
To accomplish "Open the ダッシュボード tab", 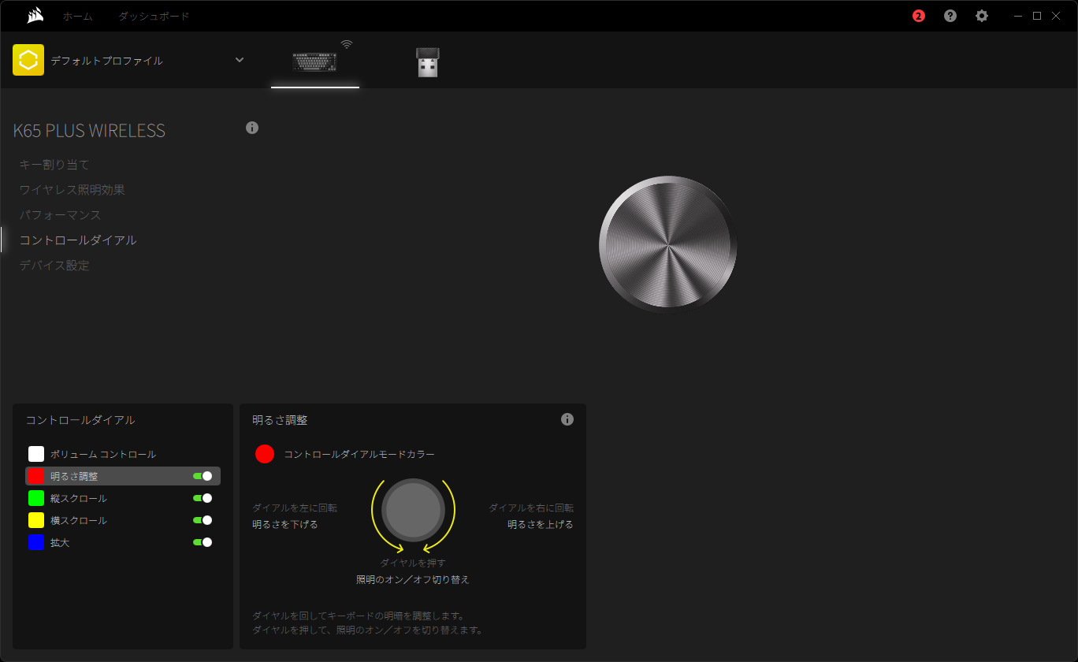I will click(154, 16).
